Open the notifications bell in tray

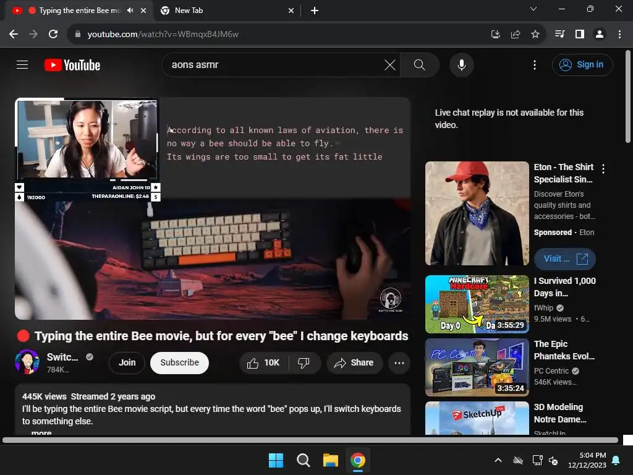click(x=616, y=460)
